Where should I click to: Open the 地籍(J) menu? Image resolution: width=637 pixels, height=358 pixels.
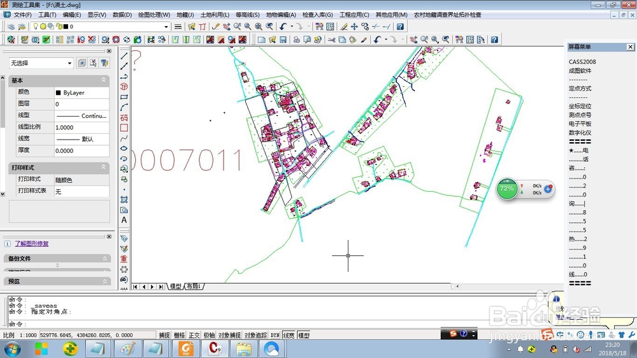185,15
